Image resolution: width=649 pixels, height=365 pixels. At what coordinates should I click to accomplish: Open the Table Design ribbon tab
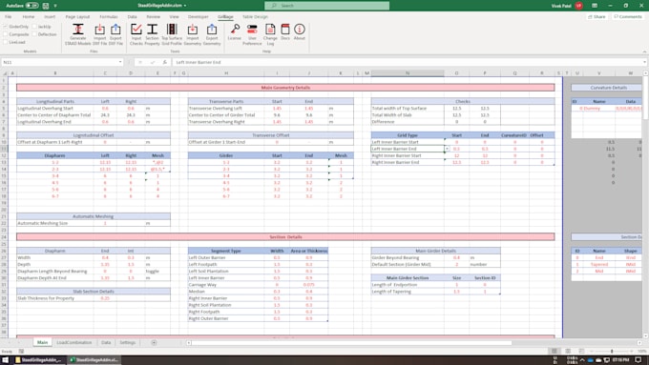tap(255, 16)
